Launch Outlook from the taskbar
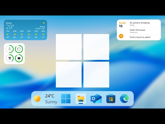The image size is (165, 124). coord(96,99)
